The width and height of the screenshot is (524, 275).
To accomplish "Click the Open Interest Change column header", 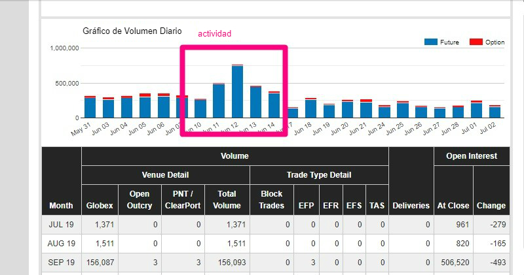I will tap(491, 205).
